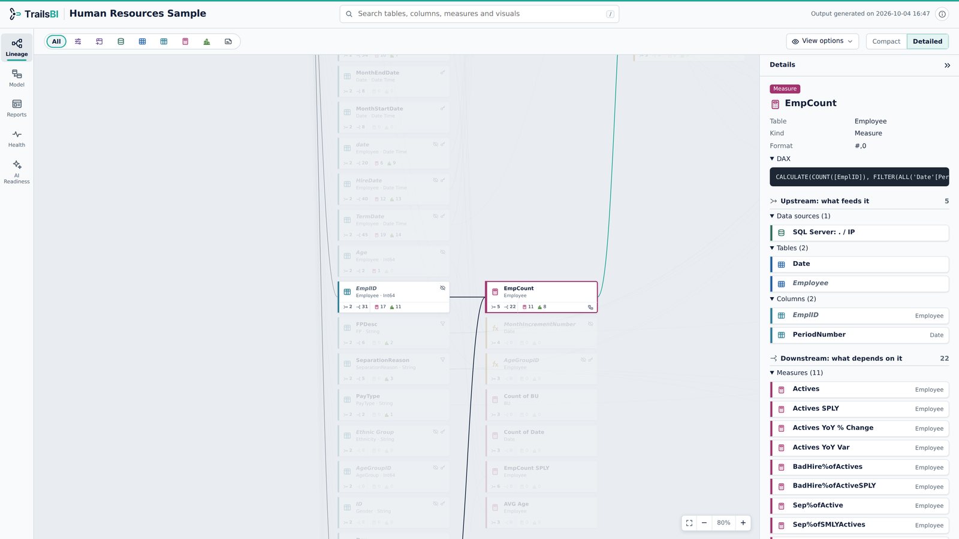Collapse the Details panel
The image size is (959, 539).
[947, 65]
